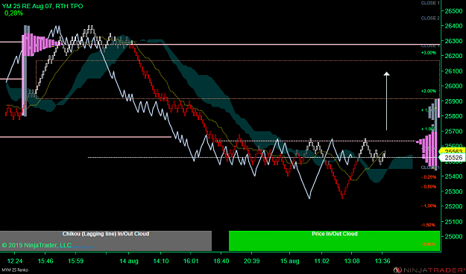Click the green Price In/Out Cloud panel

334,240
